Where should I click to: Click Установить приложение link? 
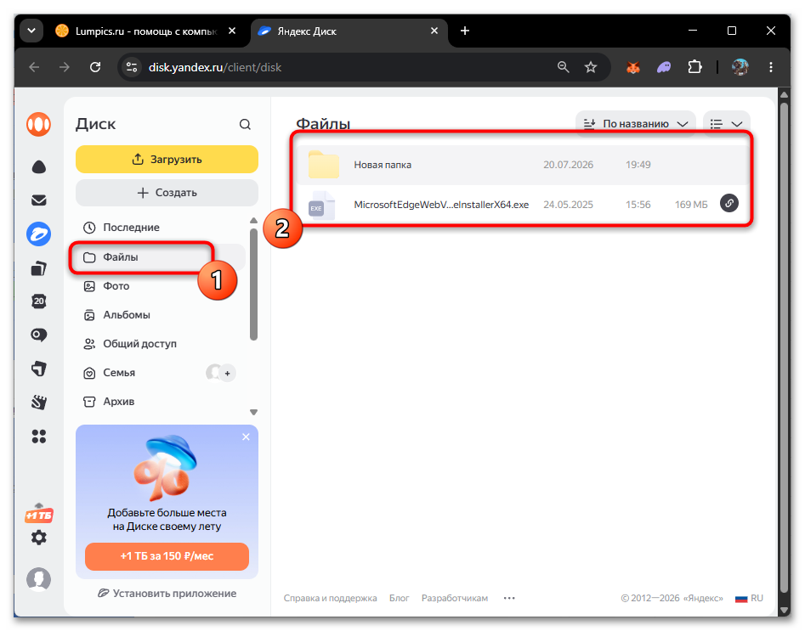point(167,593)
